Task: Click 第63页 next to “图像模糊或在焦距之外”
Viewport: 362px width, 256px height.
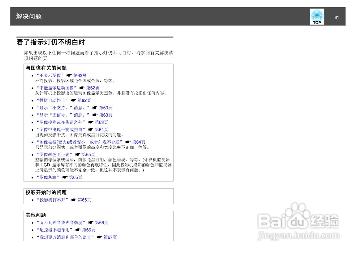Action: point(102,122)
